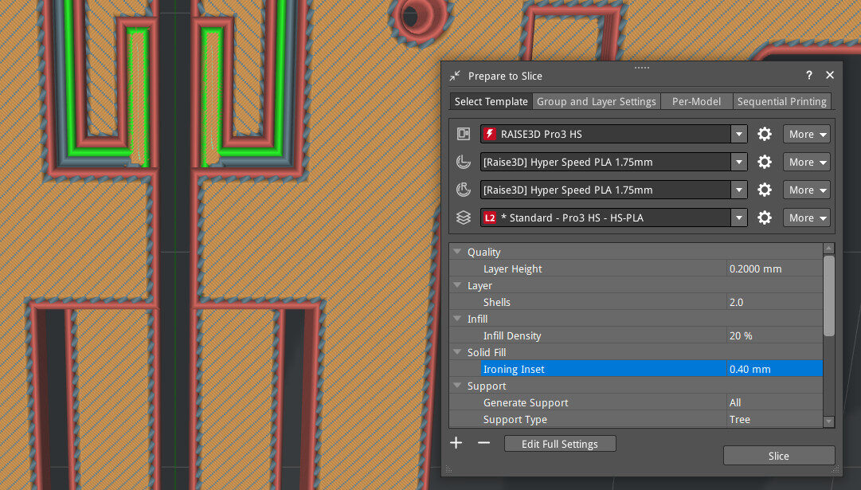The height and width of the screenshot is (490, 861).
Task: Collapse the Solid Fill settings group
Action: pyautogui.click(x=457, y=352)
